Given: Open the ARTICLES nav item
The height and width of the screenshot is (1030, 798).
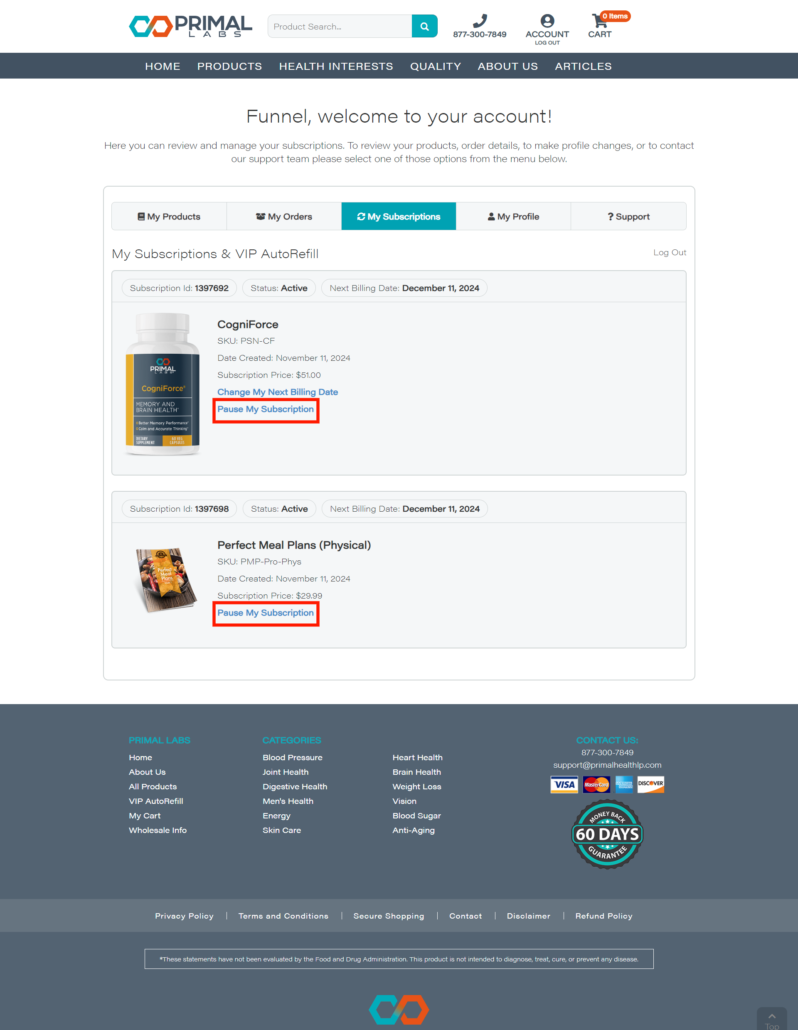Looking at the screenshot, I should (583, 66).
